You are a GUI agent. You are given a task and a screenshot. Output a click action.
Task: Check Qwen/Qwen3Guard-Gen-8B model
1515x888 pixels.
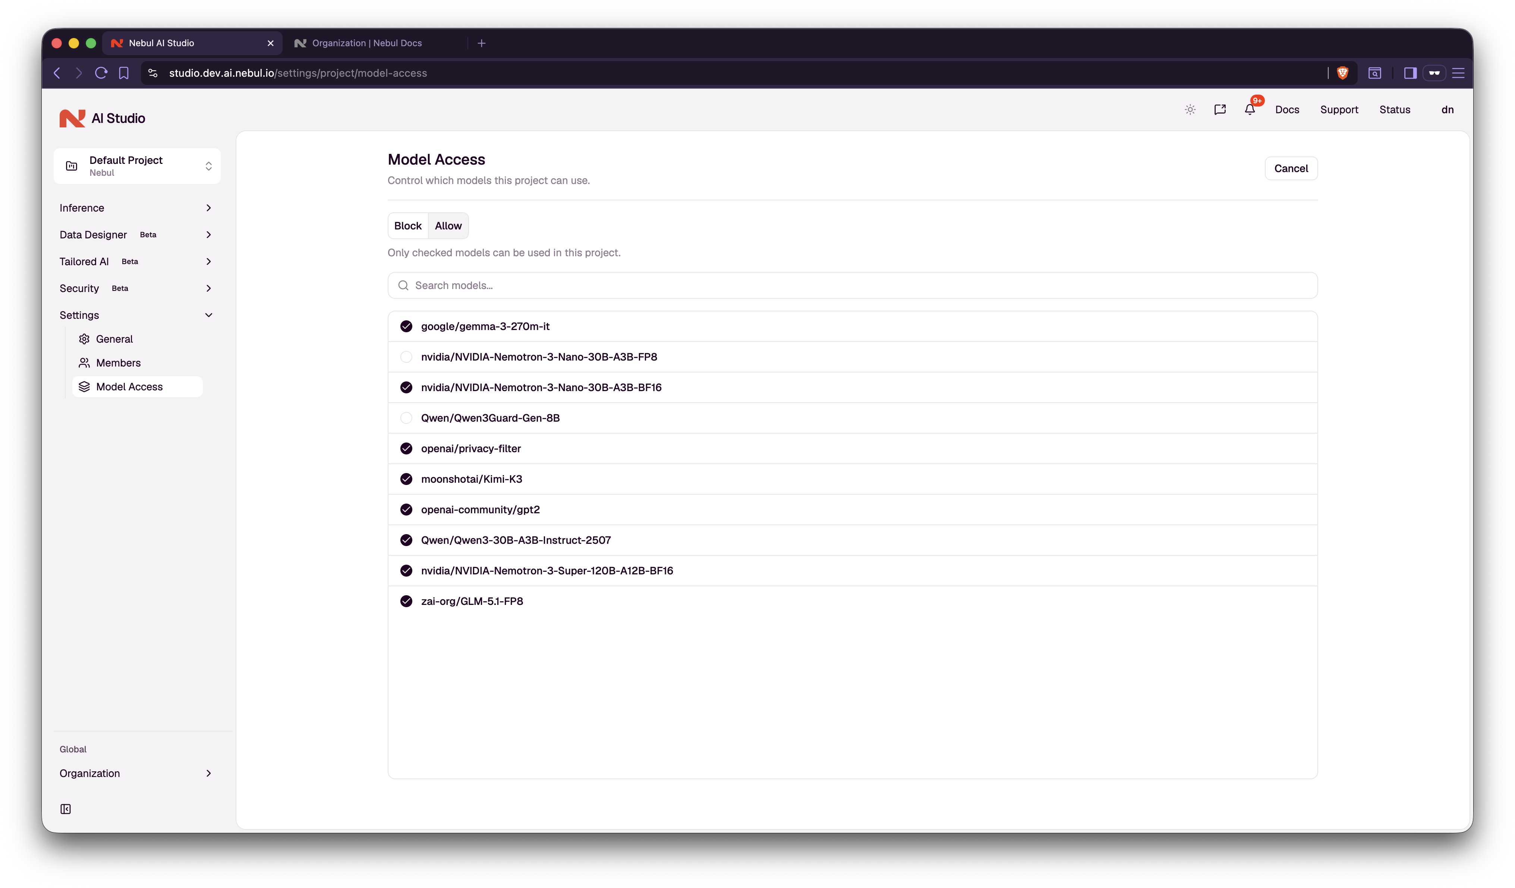point(406,418)
